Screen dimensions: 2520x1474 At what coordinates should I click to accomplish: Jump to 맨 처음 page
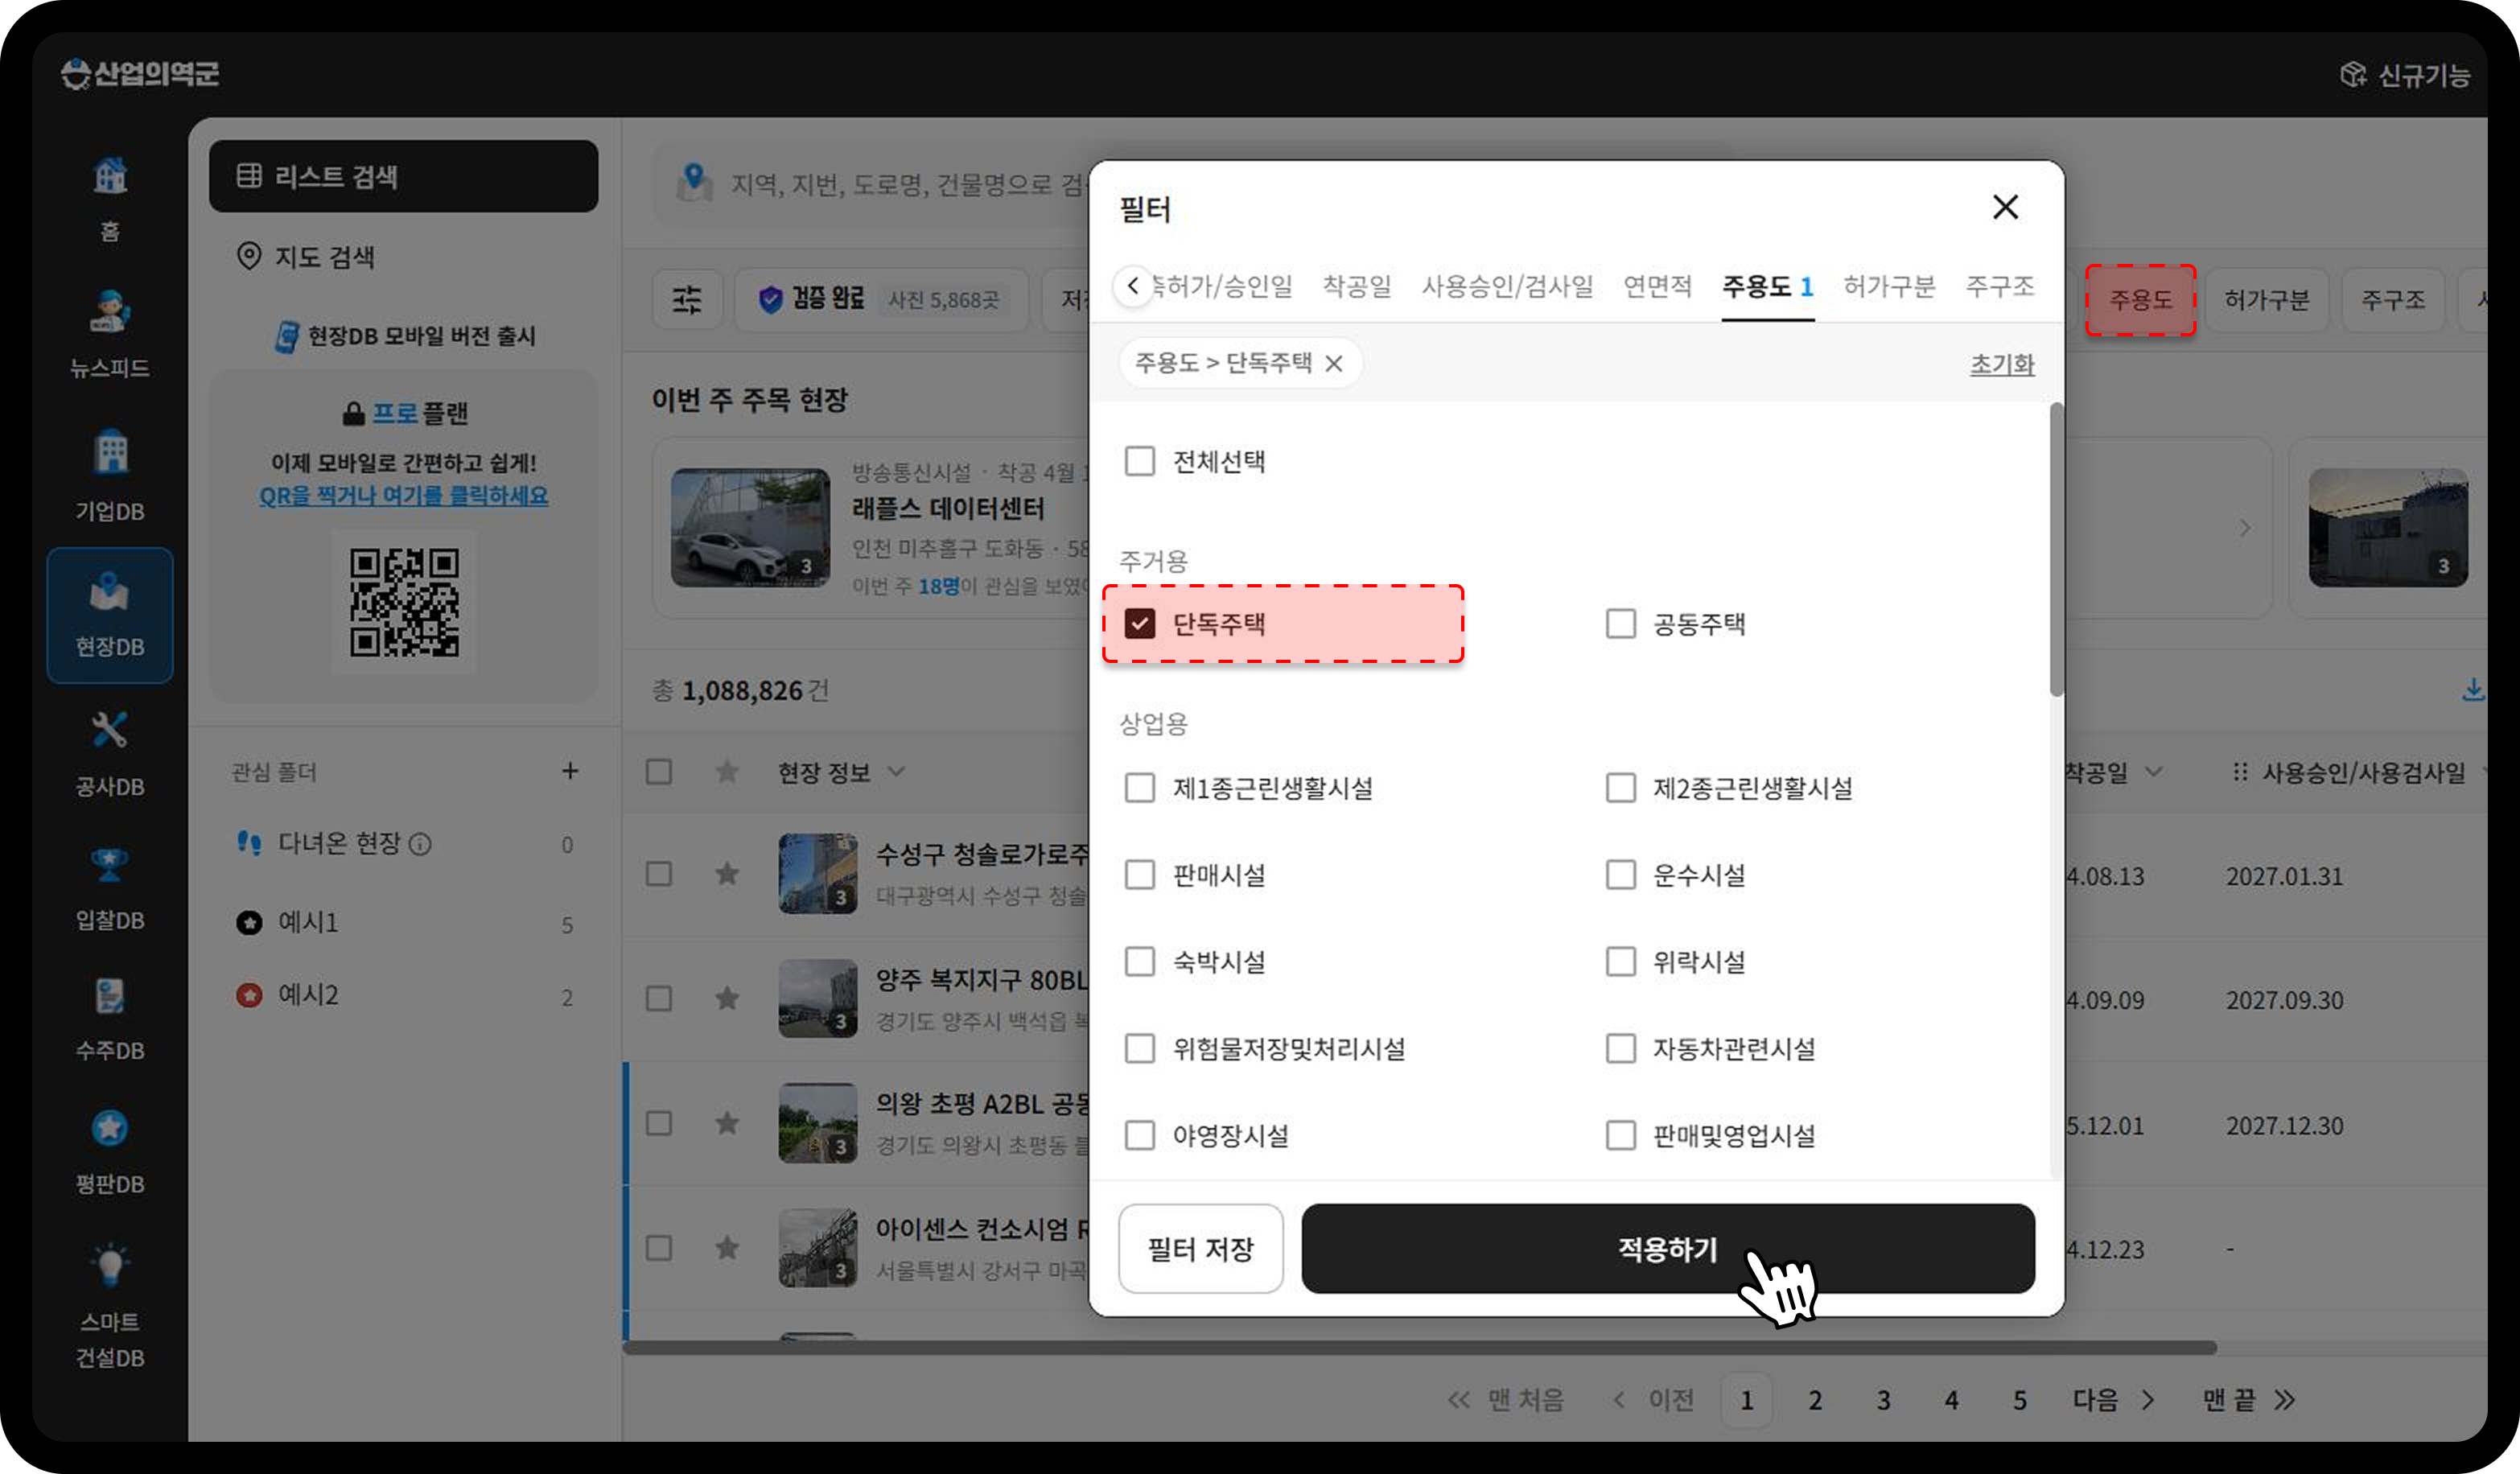(1506, 1400)
